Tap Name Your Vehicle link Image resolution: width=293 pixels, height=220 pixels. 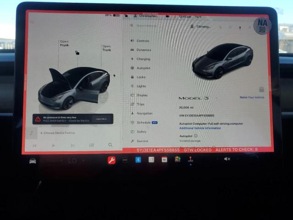tap(252, 97)
